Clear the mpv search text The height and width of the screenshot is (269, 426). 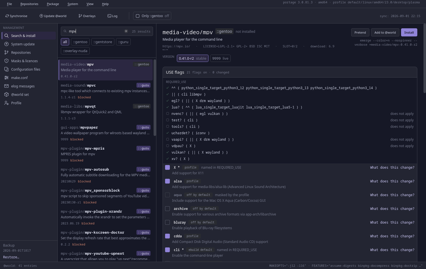[x=126, y=31]
